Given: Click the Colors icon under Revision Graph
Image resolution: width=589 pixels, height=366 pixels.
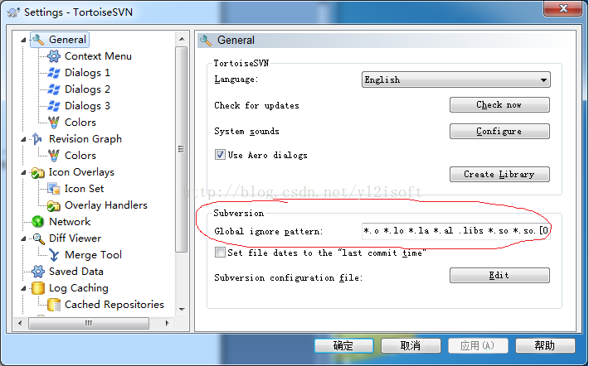Looking at the screenshot, I should tap(54, 155).
